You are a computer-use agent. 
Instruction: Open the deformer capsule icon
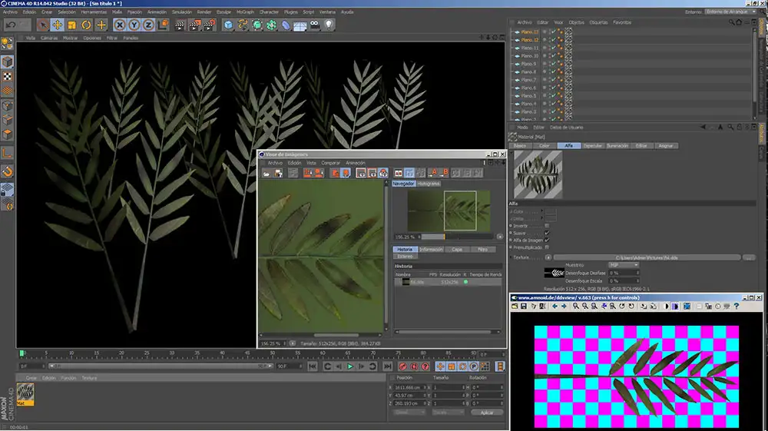click(286, 25)
